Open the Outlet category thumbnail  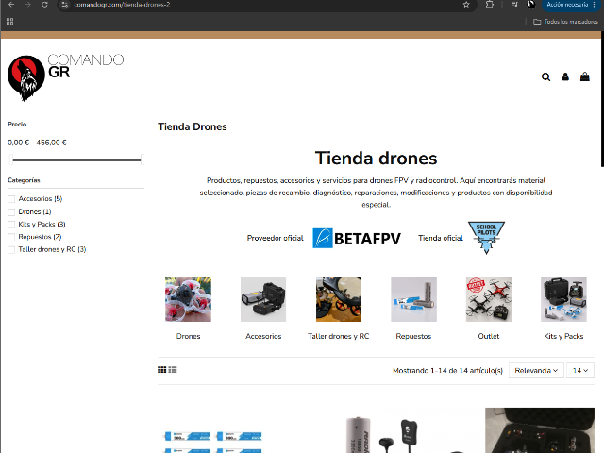(489, 299)
